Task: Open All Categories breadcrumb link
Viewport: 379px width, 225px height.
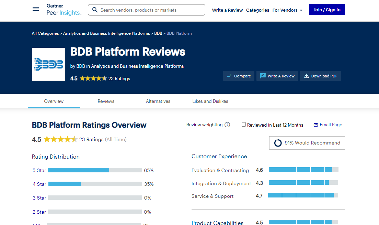Action: click(x=45, y=33)
